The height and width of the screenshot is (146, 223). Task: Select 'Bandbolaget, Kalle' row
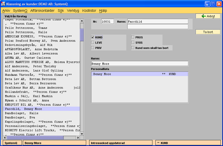[42, 113]
